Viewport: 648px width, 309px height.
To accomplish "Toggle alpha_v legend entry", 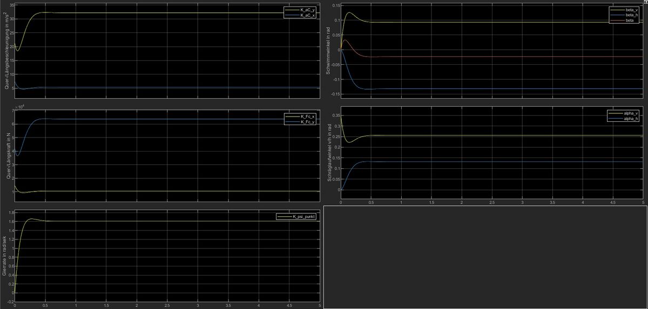I will pyautogui.click(x=631, y=113).
